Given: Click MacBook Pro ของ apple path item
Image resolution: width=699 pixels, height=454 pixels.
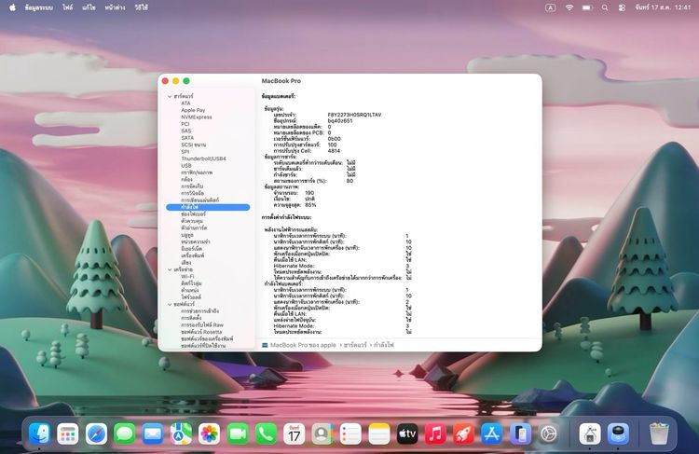Looking at the screenshot, I should click(x=303, y=345).
